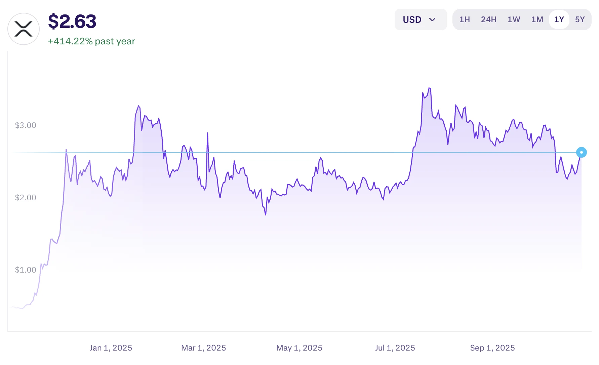Click the +414.22% past year label

pyautogui.click(x=91, y=41)
